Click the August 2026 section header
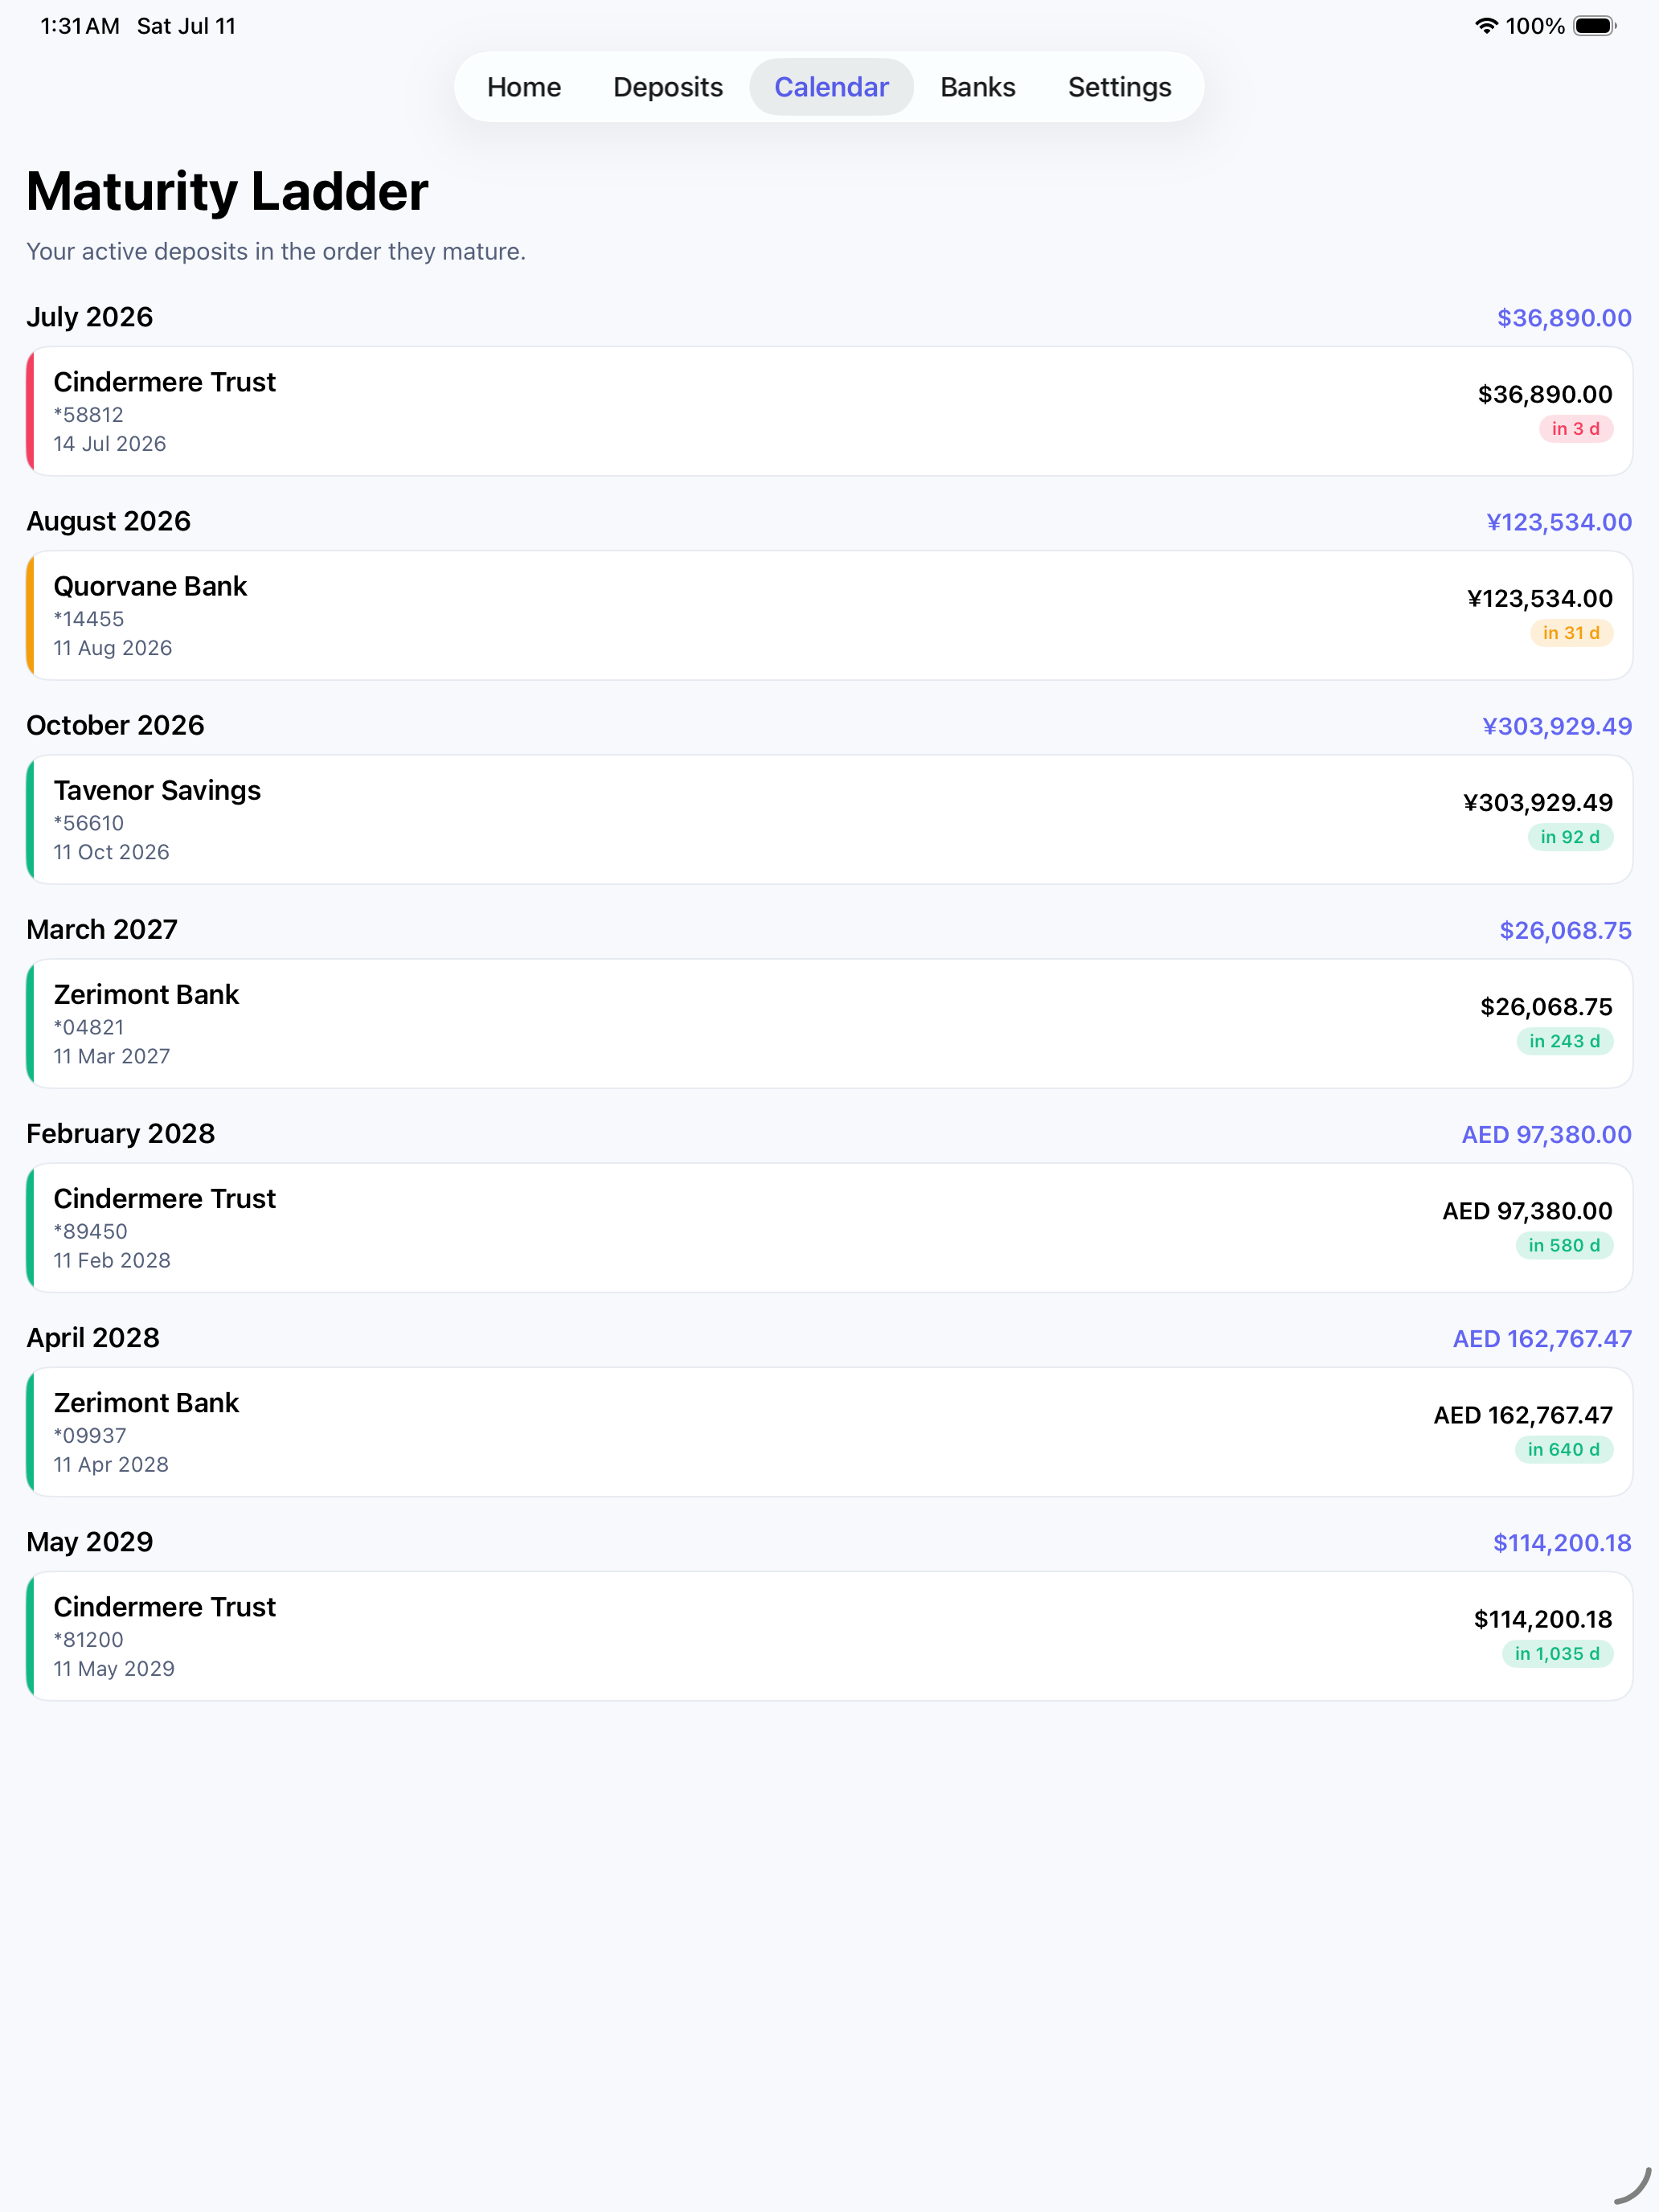 click(108, 521)
